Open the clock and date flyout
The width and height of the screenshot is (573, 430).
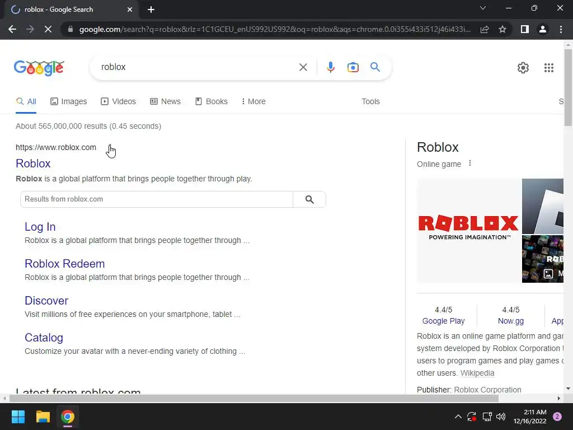[529, 417]
